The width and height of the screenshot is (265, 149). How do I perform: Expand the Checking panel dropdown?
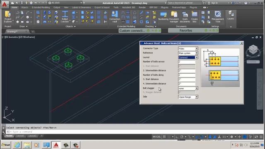(151, 26)
